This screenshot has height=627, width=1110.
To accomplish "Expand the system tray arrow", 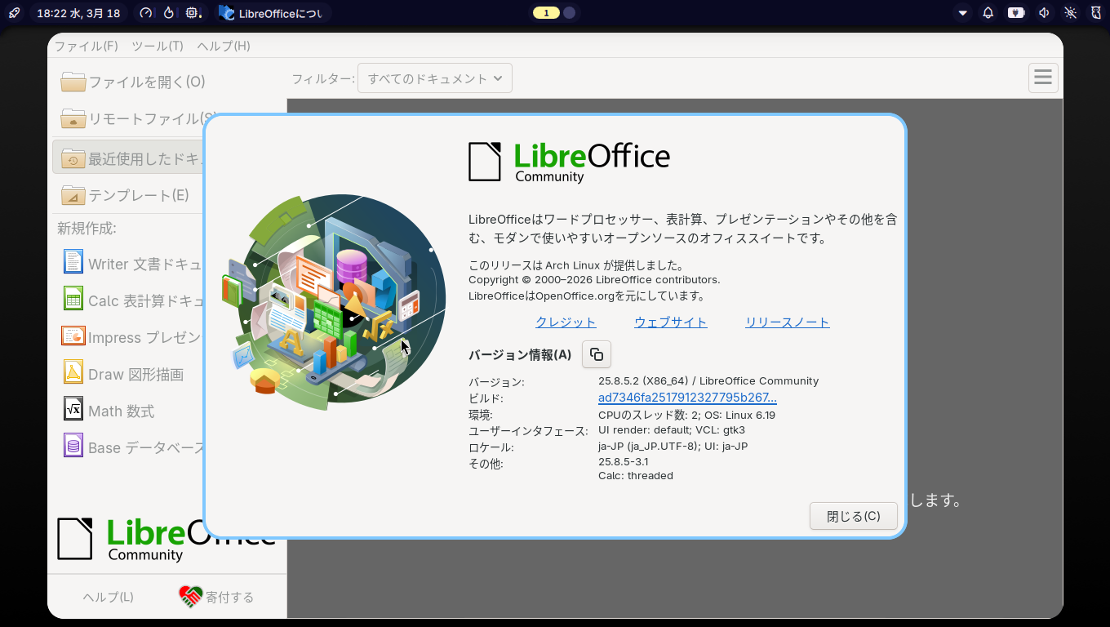I will pyautogui.click(x=963, y=13).
